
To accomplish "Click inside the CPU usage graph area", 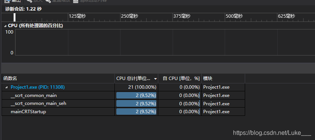I will click(x=165, y=42).
